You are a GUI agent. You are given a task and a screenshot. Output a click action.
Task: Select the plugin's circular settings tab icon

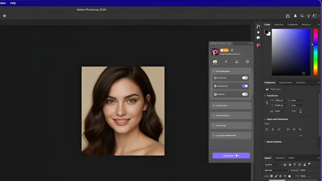click(247, 62)
